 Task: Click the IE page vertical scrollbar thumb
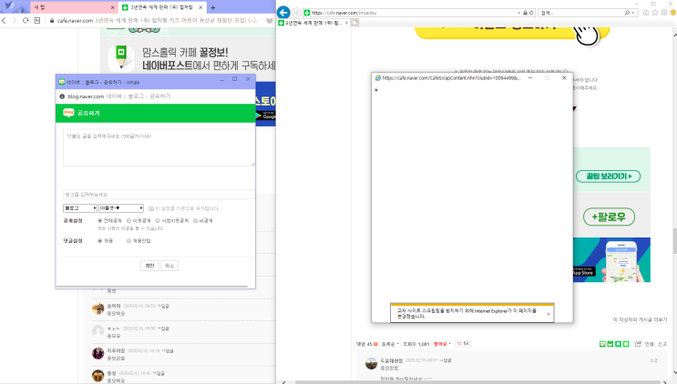coord(674,241)
